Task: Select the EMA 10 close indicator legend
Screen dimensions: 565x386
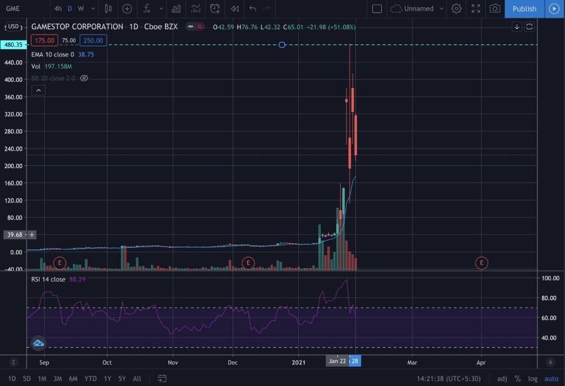Action: pyautogui.click(x=53, y=54)
